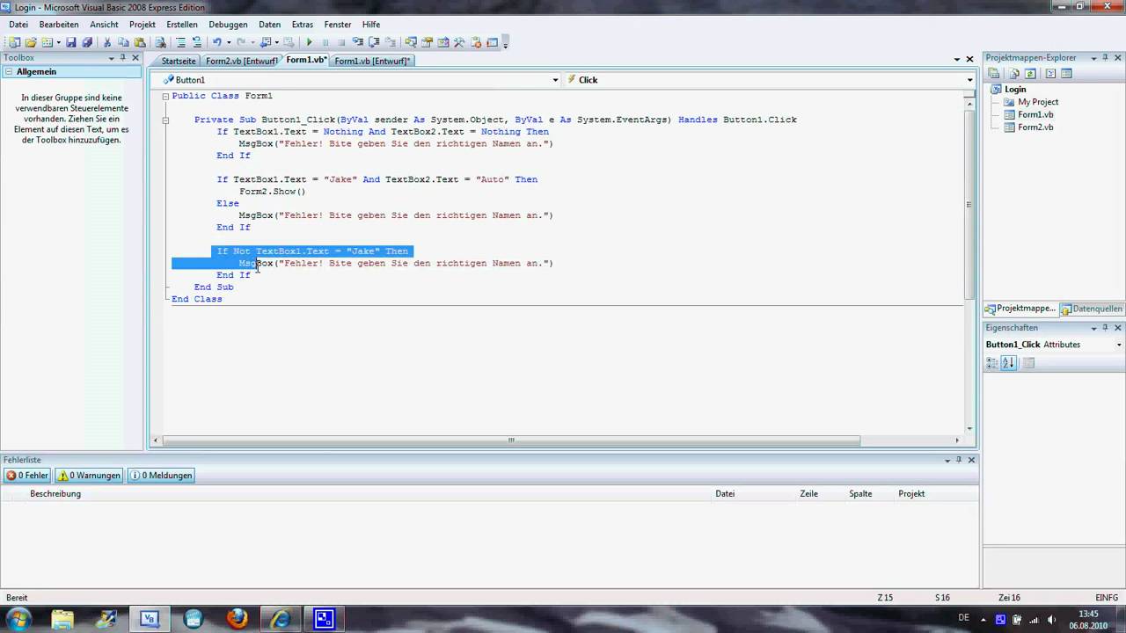Viewport: 1126px width, 633px height.
Task: Open the Undo history dropdown arrow
Action: point(228,42)
